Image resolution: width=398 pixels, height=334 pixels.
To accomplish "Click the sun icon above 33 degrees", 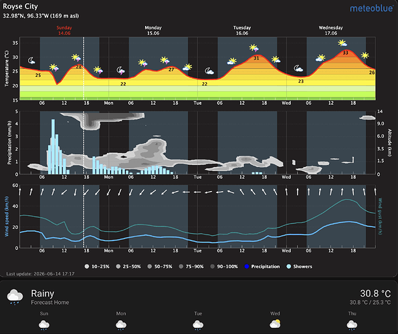I will [x=342, y=43].
